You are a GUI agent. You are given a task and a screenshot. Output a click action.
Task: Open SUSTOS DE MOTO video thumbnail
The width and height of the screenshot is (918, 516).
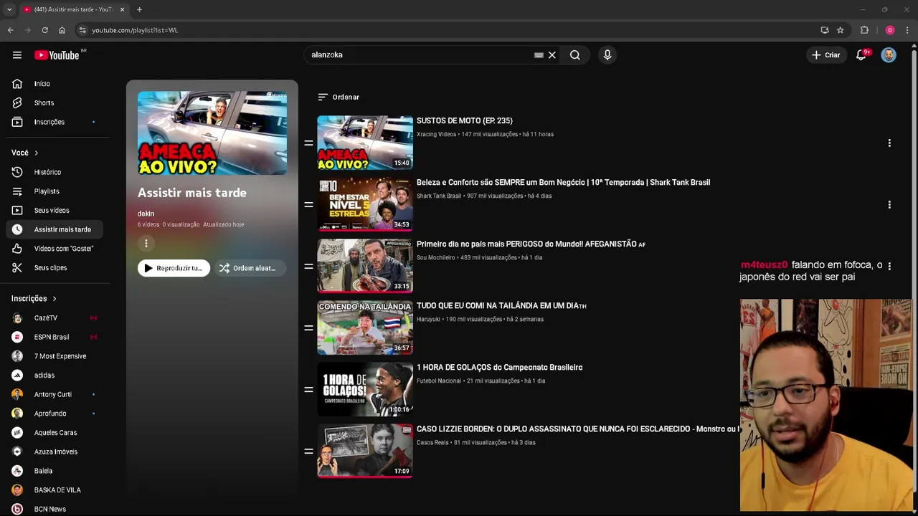[365, 143]
